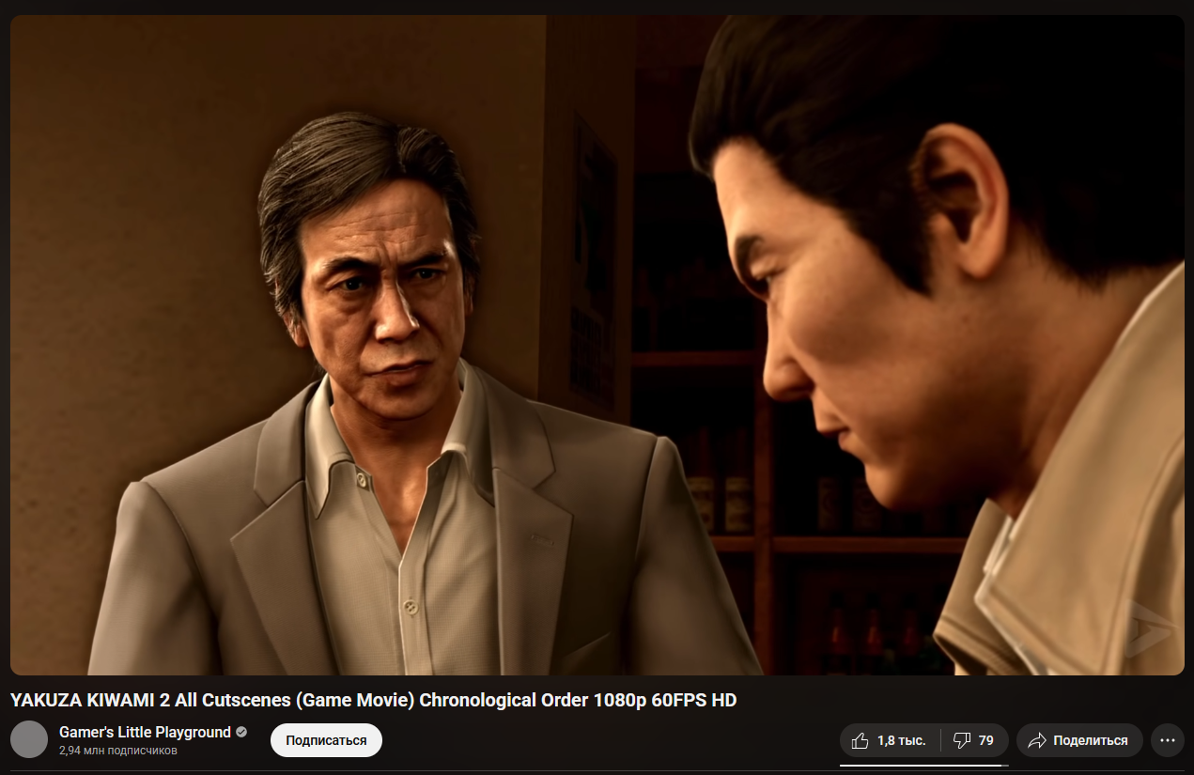Select the YAKUZA KIWAMI 2 video title
This screenshot has height=775, width=1194.
(373, 701)
